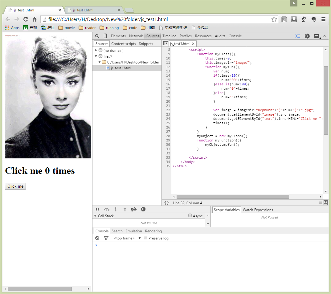The height and width of the screenshot is (294, 331).
Task: Click the code editor horizontal scrollbar
Action: [233, 197]
